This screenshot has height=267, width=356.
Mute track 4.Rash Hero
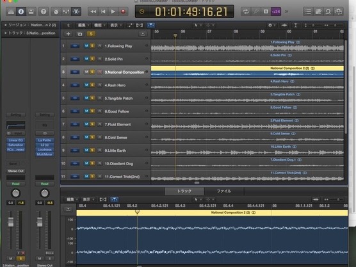[86, 85]
